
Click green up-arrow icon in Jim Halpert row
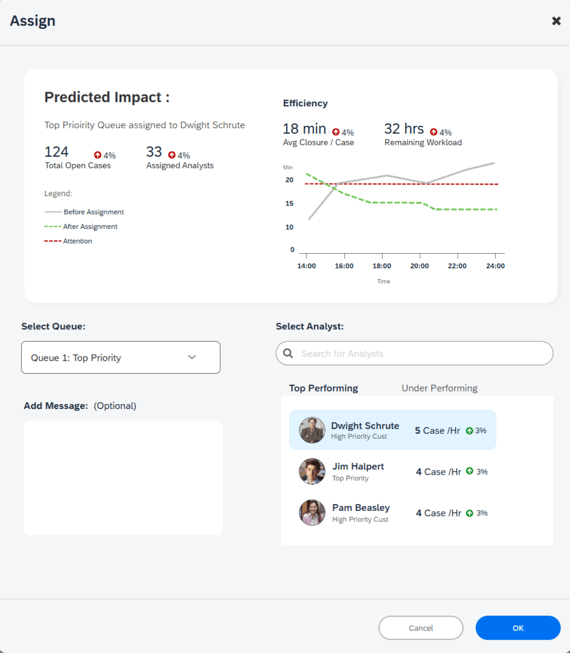pyautogui.click(x=470, y=471)
